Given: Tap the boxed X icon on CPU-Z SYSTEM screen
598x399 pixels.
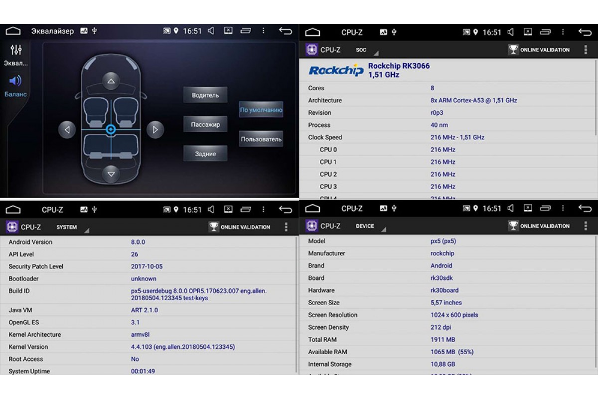Looking at the screenshot, I should [x=228, y=209].
